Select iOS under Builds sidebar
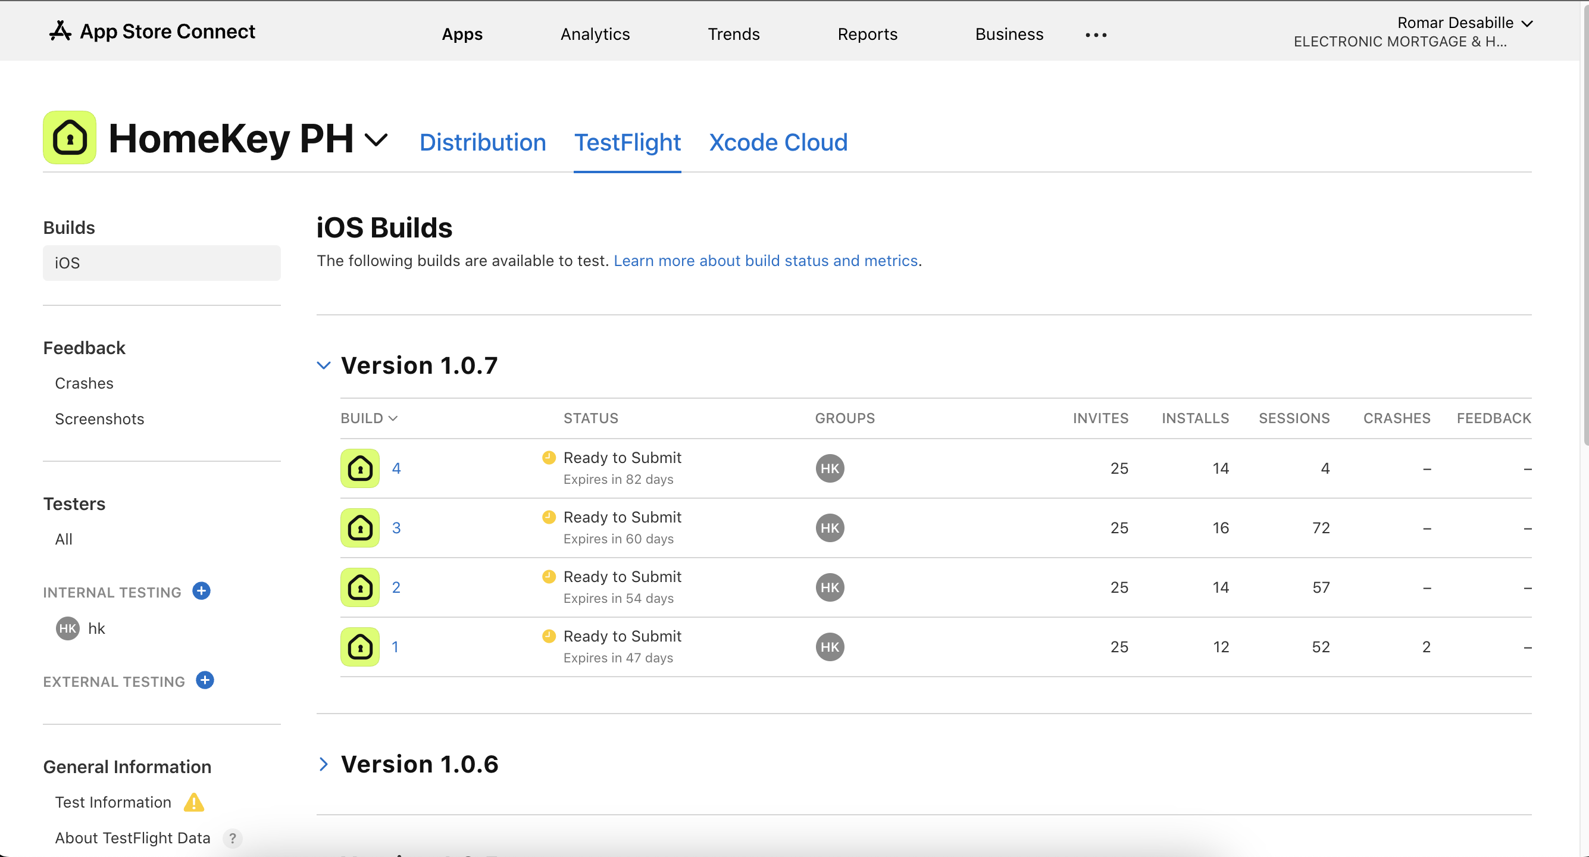Viewport: 1589px width, 857px height. pos(162,263)
